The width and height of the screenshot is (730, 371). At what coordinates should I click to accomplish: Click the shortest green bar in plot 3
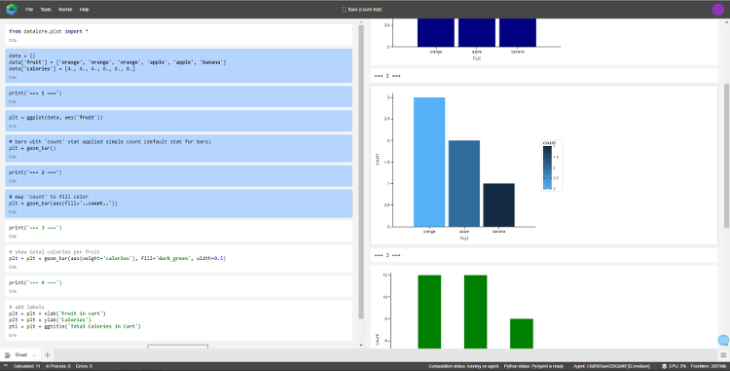pos(522,334)
